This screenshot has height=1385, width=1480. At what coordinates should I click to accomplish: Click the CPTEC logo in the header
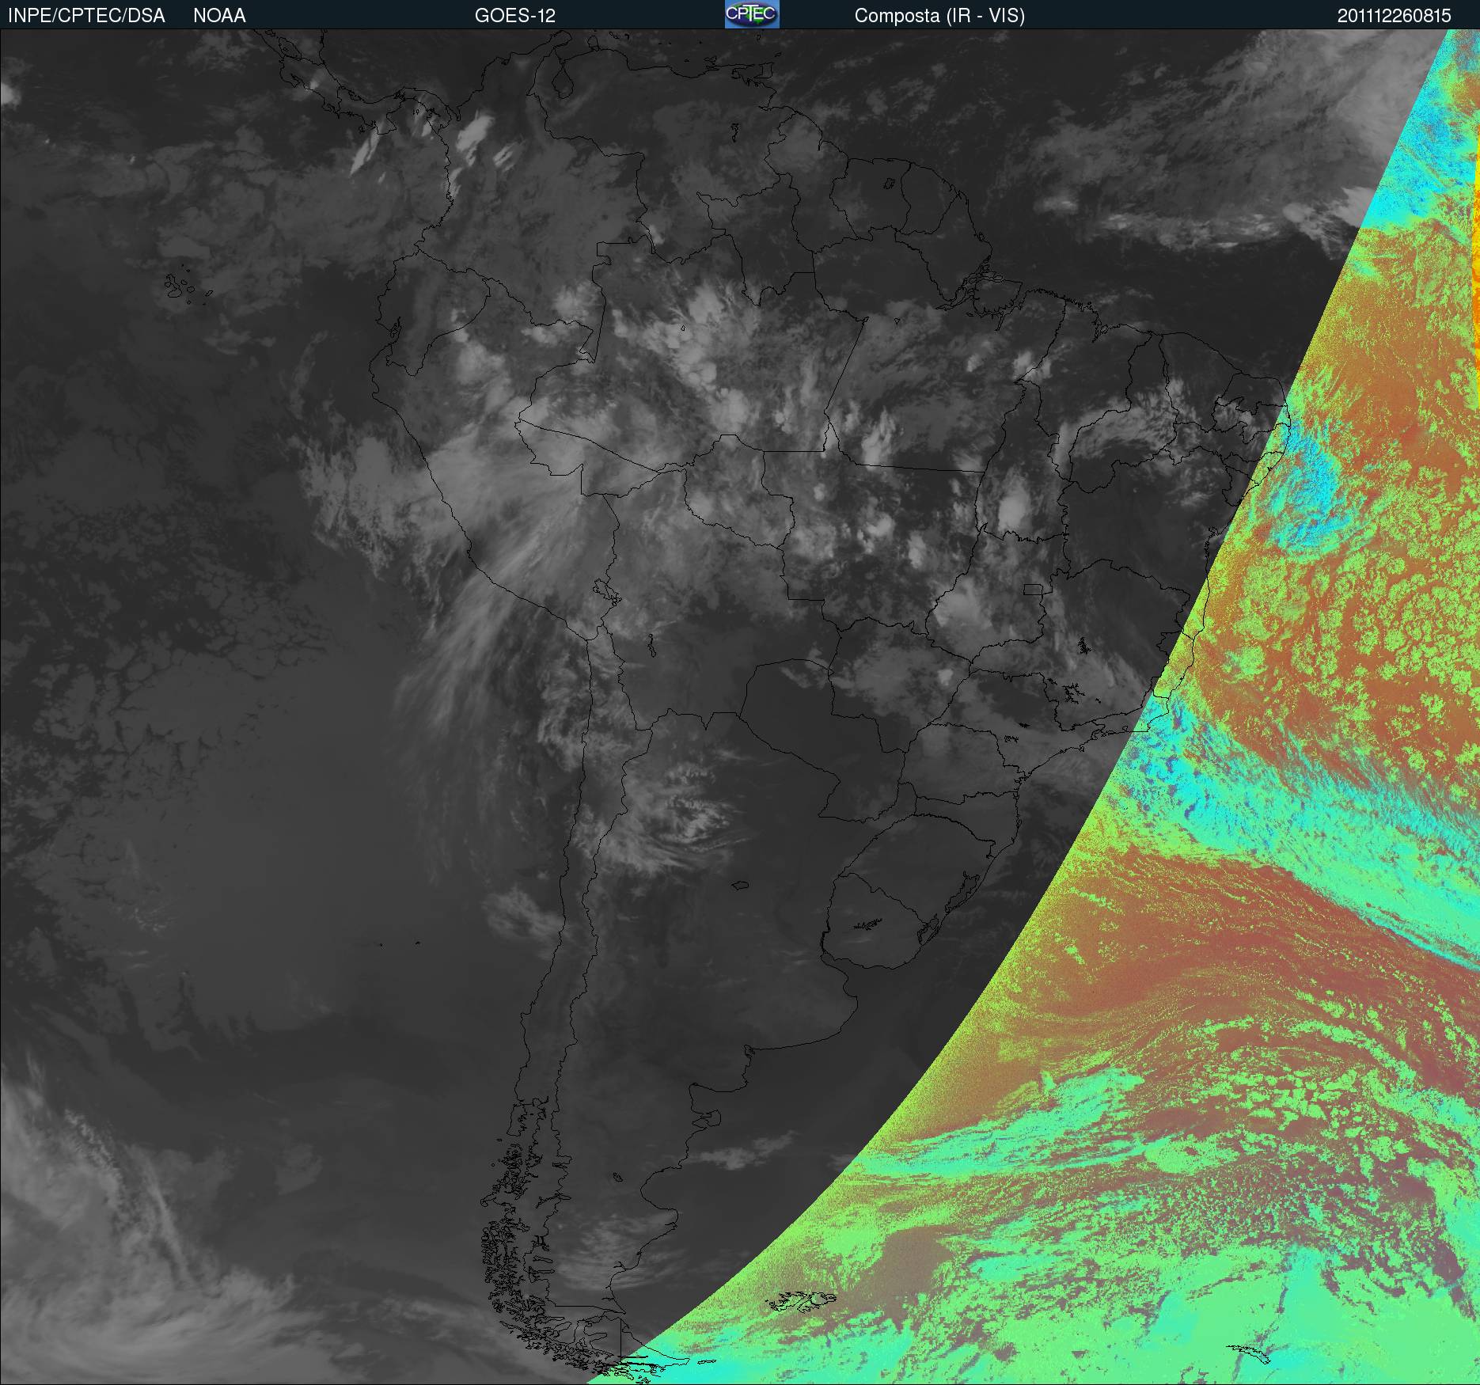tap(752, 14)
